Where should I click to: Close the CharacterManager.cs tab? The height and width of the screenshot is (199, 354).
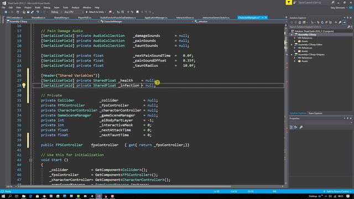[266, 18]
